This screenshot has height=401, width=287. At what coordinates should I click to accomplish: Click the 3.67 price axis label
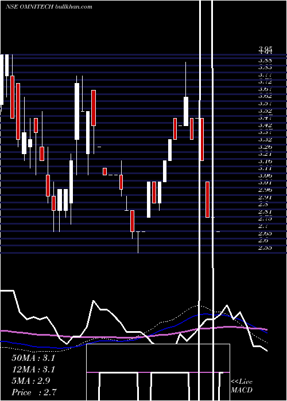pyautogui.click(x=265, y=89)
